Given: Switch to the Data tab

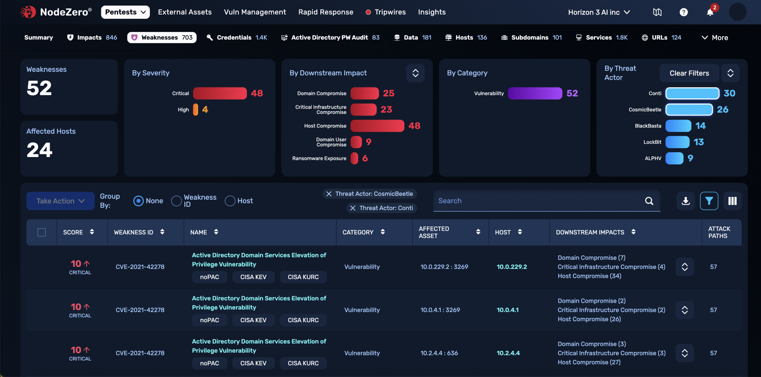Looking at the screenshot, I should (x=412, y=37).
